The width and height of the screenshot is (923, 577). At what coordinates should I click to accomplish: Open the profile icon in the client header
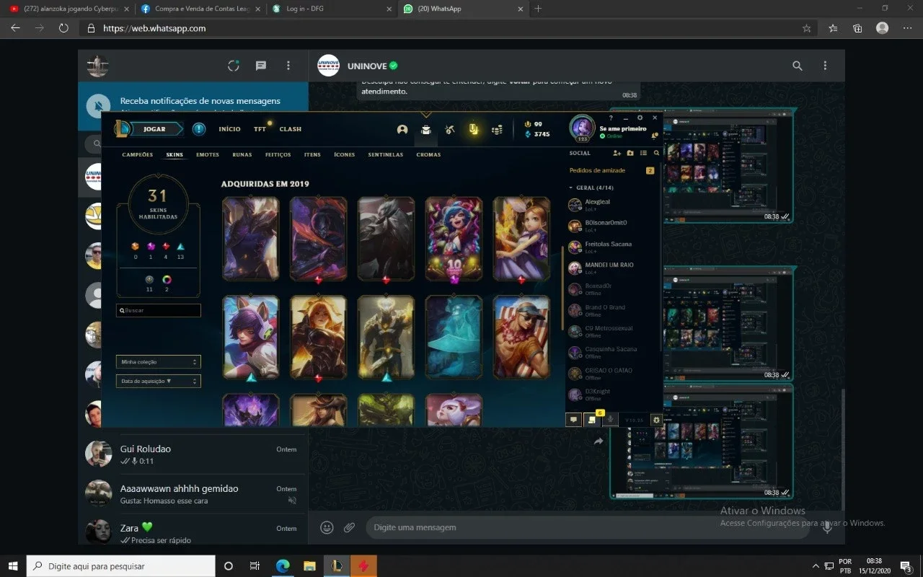click(402, 130)
